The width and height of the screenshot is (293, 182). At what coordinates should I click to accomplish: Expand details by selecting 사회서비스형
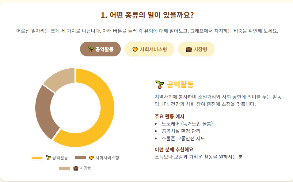[149, 48]
